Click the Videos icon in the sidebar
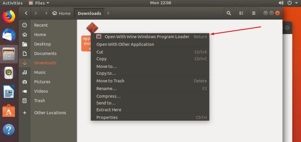The height and width of the screenshot is (142, 301). tap(25, 91)
